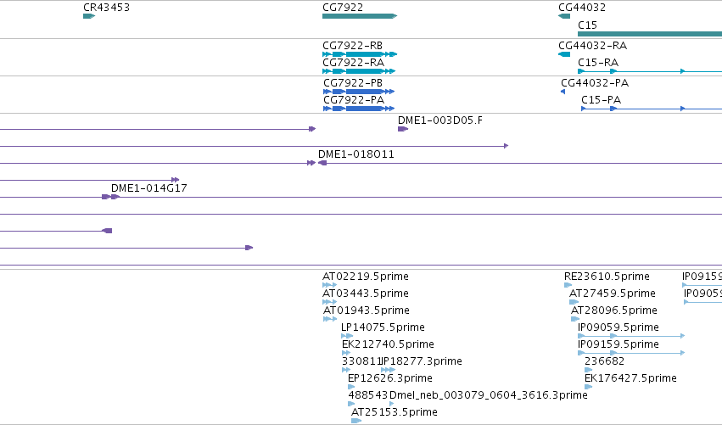Screen dimensions: 722x425
Task: Open the AT02219.5prime EST label
Action: click(366, 277)
